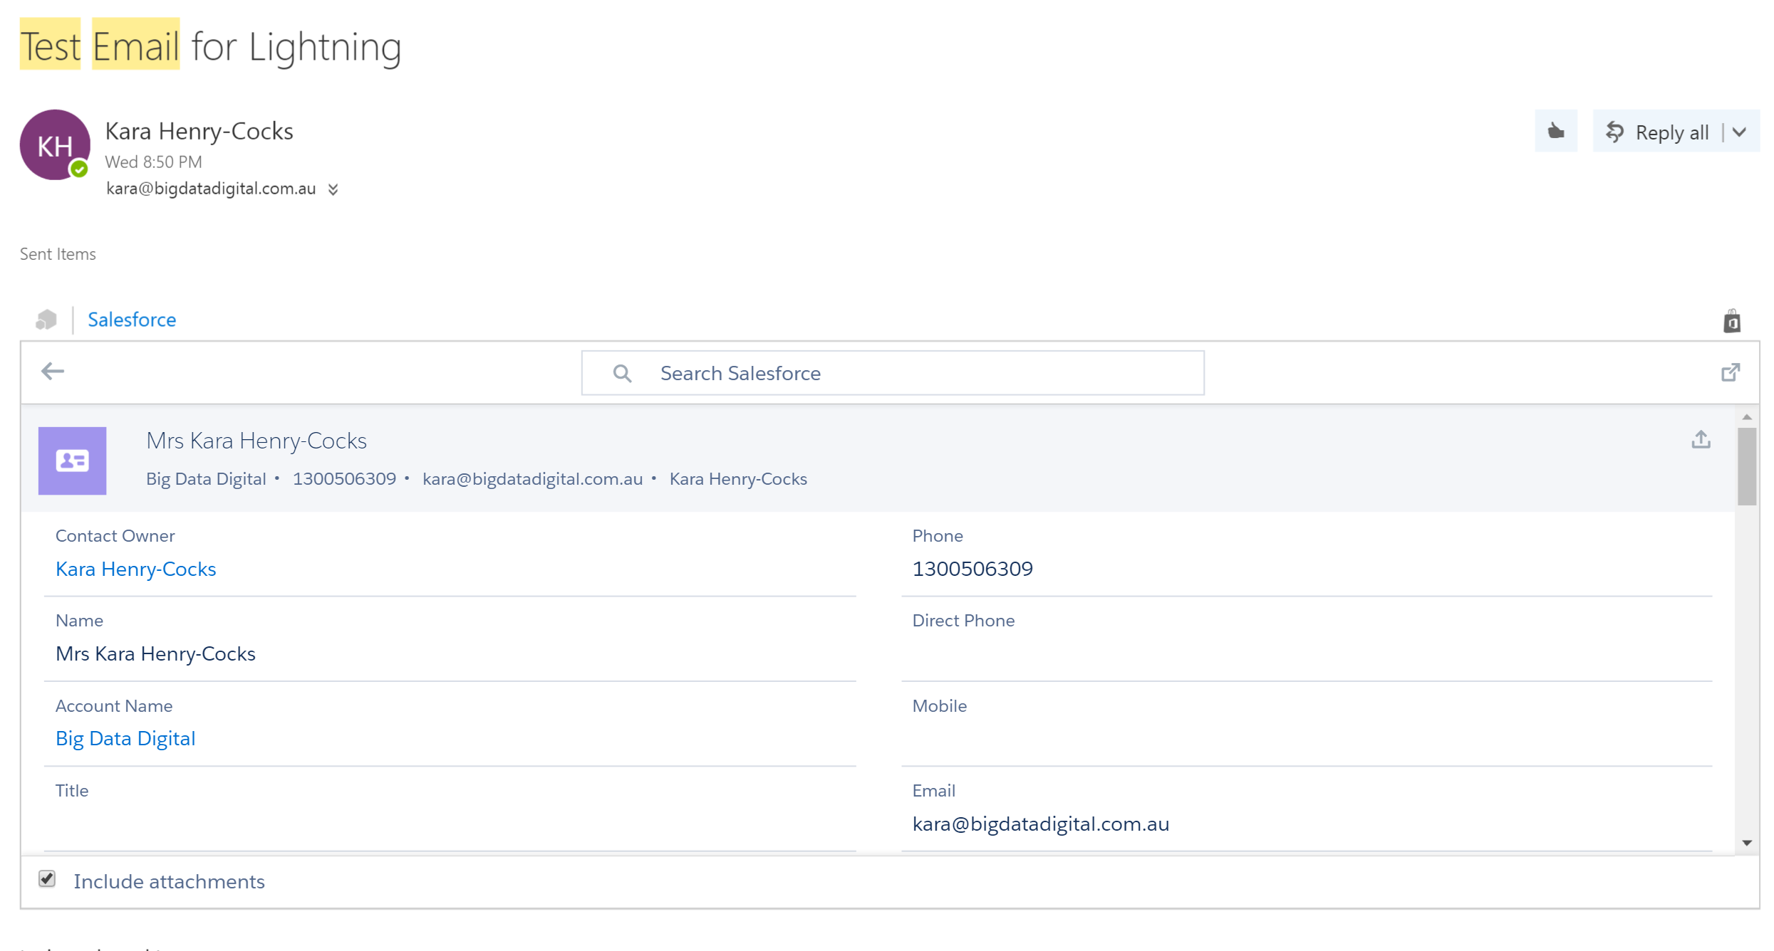1774x951 pixels.
Task: Click the back arrow in Salesforce panel
Action: [53, 371]
